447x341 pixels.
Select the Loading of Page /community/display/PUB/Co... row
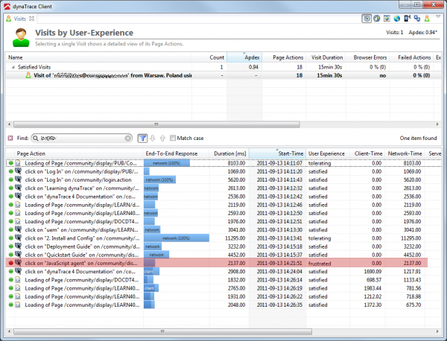point(223,163)
